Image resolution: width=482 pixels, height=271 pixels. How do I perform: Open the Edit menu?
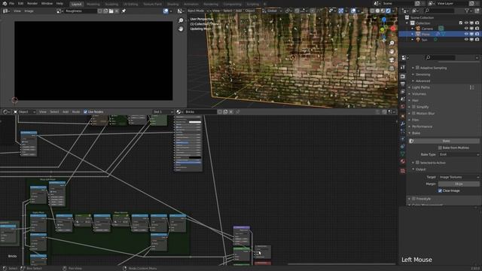point(20,3)
